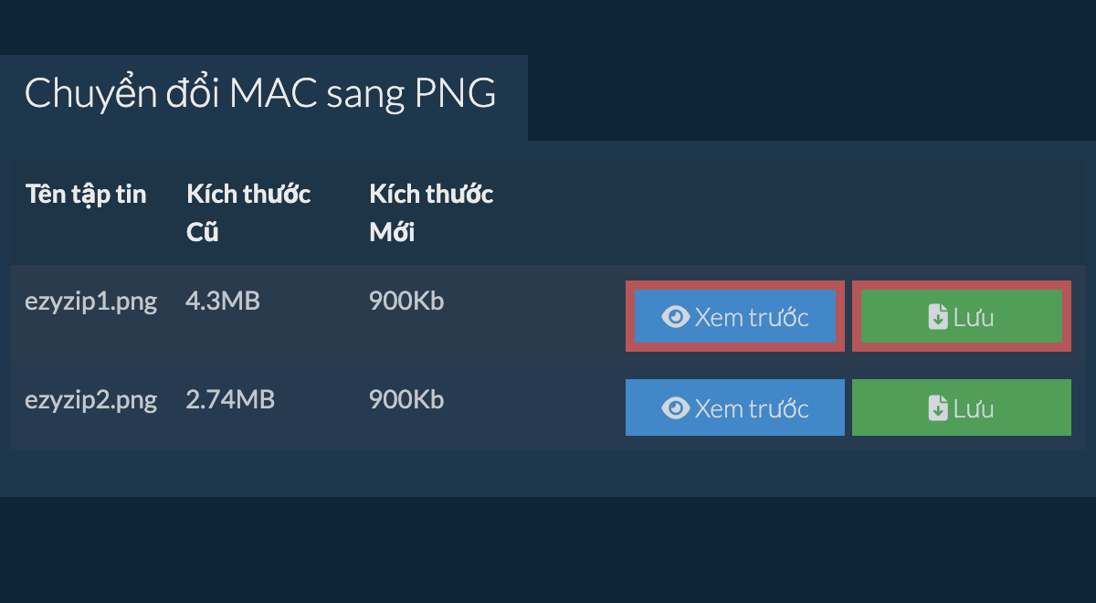
Task: Select the ezyzip1.png file name
Action: coord(90,301)
